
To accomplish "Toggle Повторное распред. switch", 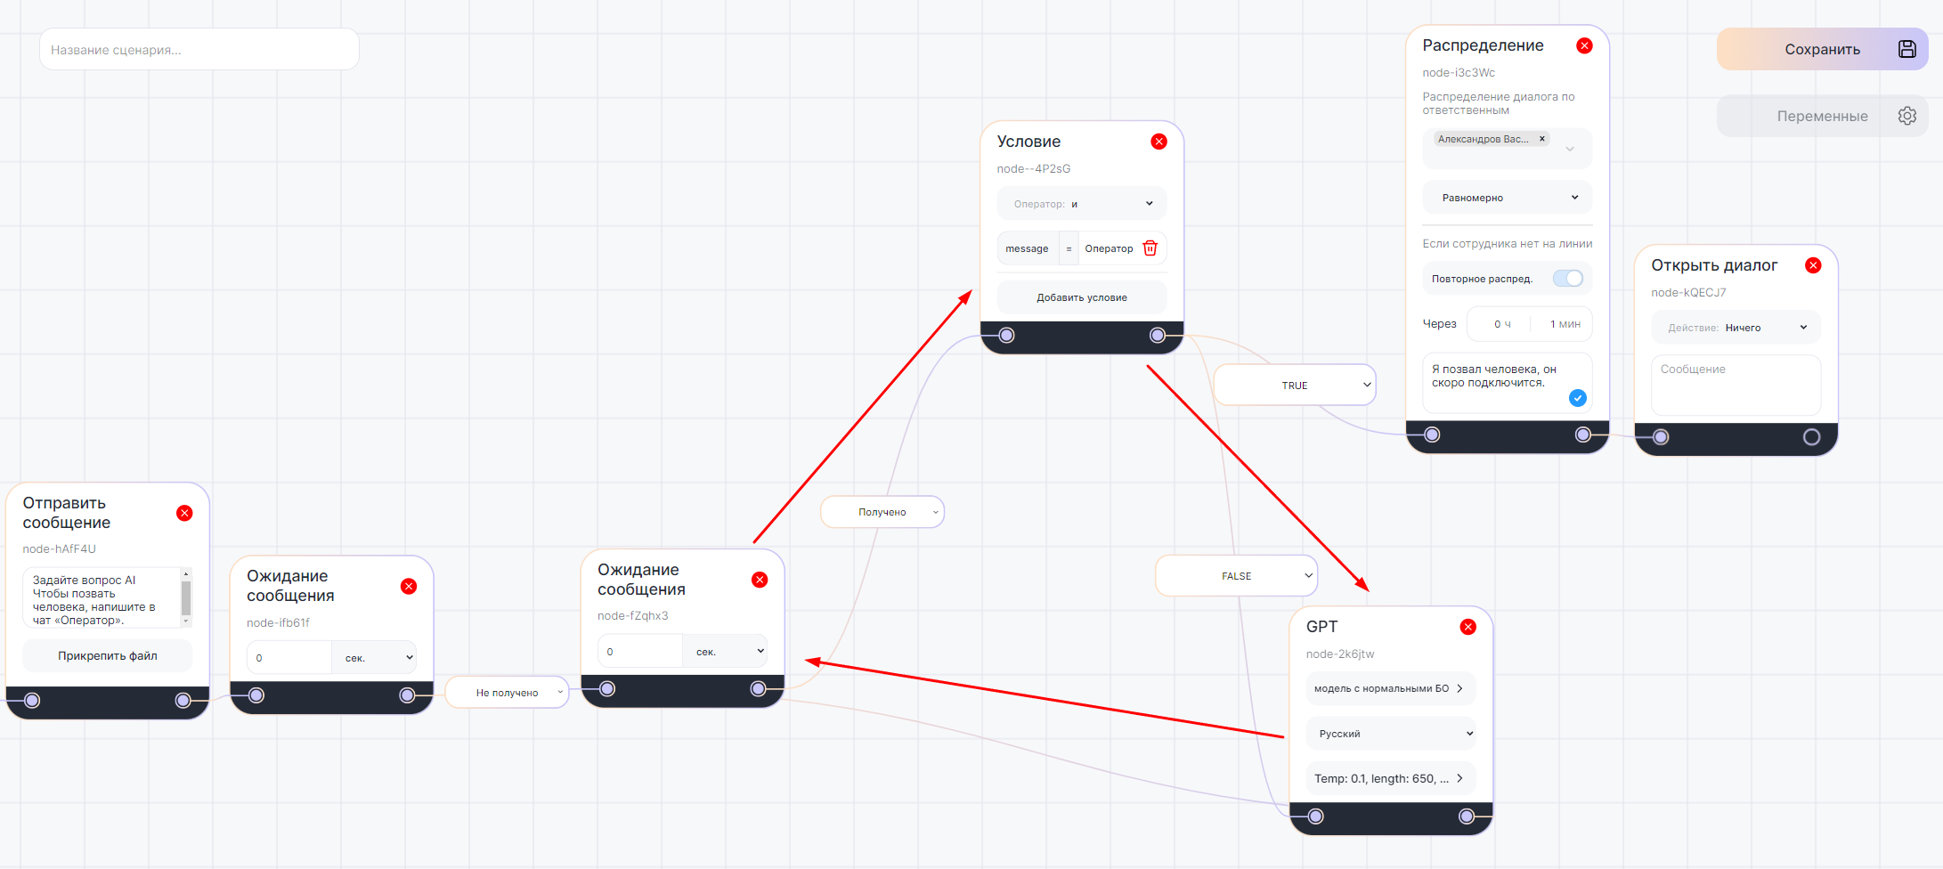I will tap(1567, 279).
